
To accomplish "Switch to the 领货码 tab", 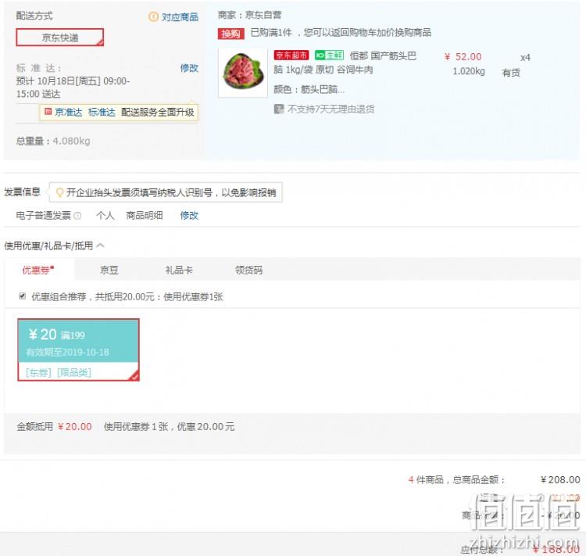I will click(x=249, y=270).
